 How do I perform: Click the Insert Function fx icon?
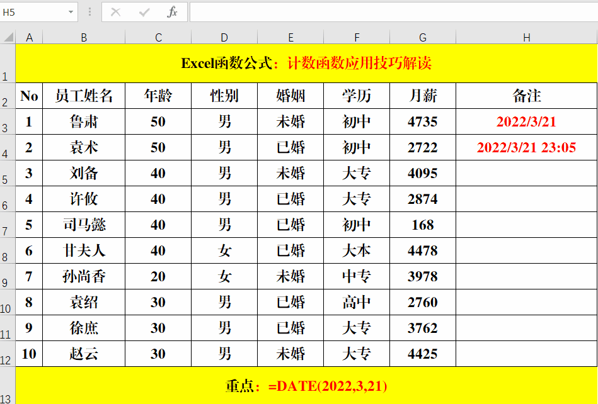click(x=173, y=12)
